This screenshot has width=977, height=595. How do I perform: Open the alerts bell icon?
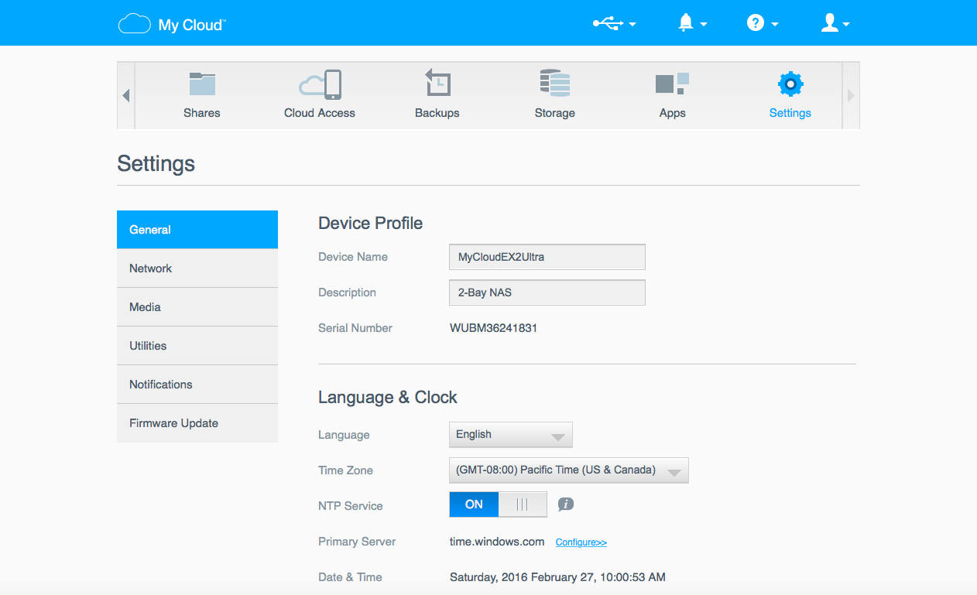692,23
